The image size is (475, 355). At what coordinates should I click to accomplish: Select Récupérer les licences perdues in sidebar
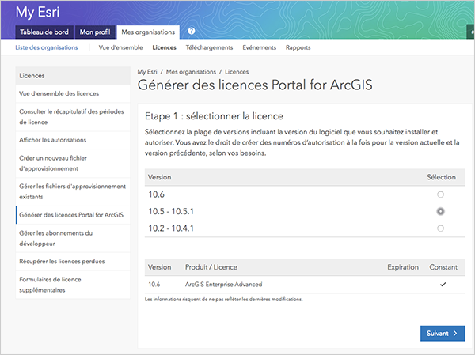(x=62, y=261)
